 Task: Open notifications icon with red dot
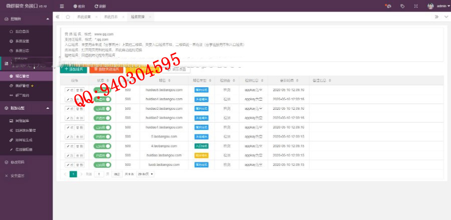point(388,6)
